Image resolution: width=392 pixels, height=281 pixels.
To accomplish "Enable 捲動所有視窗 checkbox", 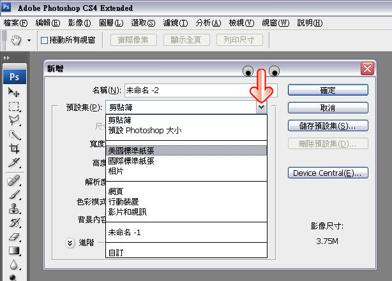I will 44,40.
